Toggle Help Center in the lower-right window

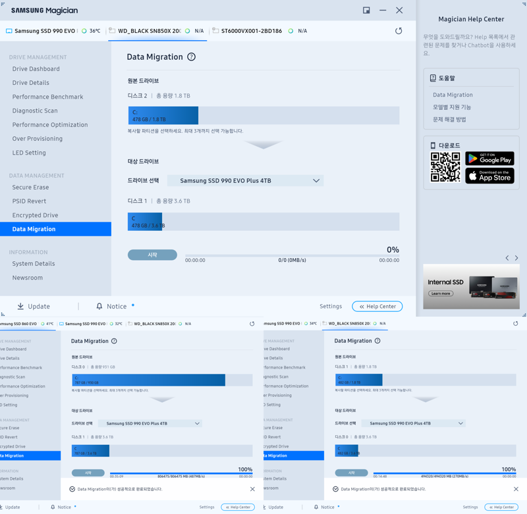(501, 507)
